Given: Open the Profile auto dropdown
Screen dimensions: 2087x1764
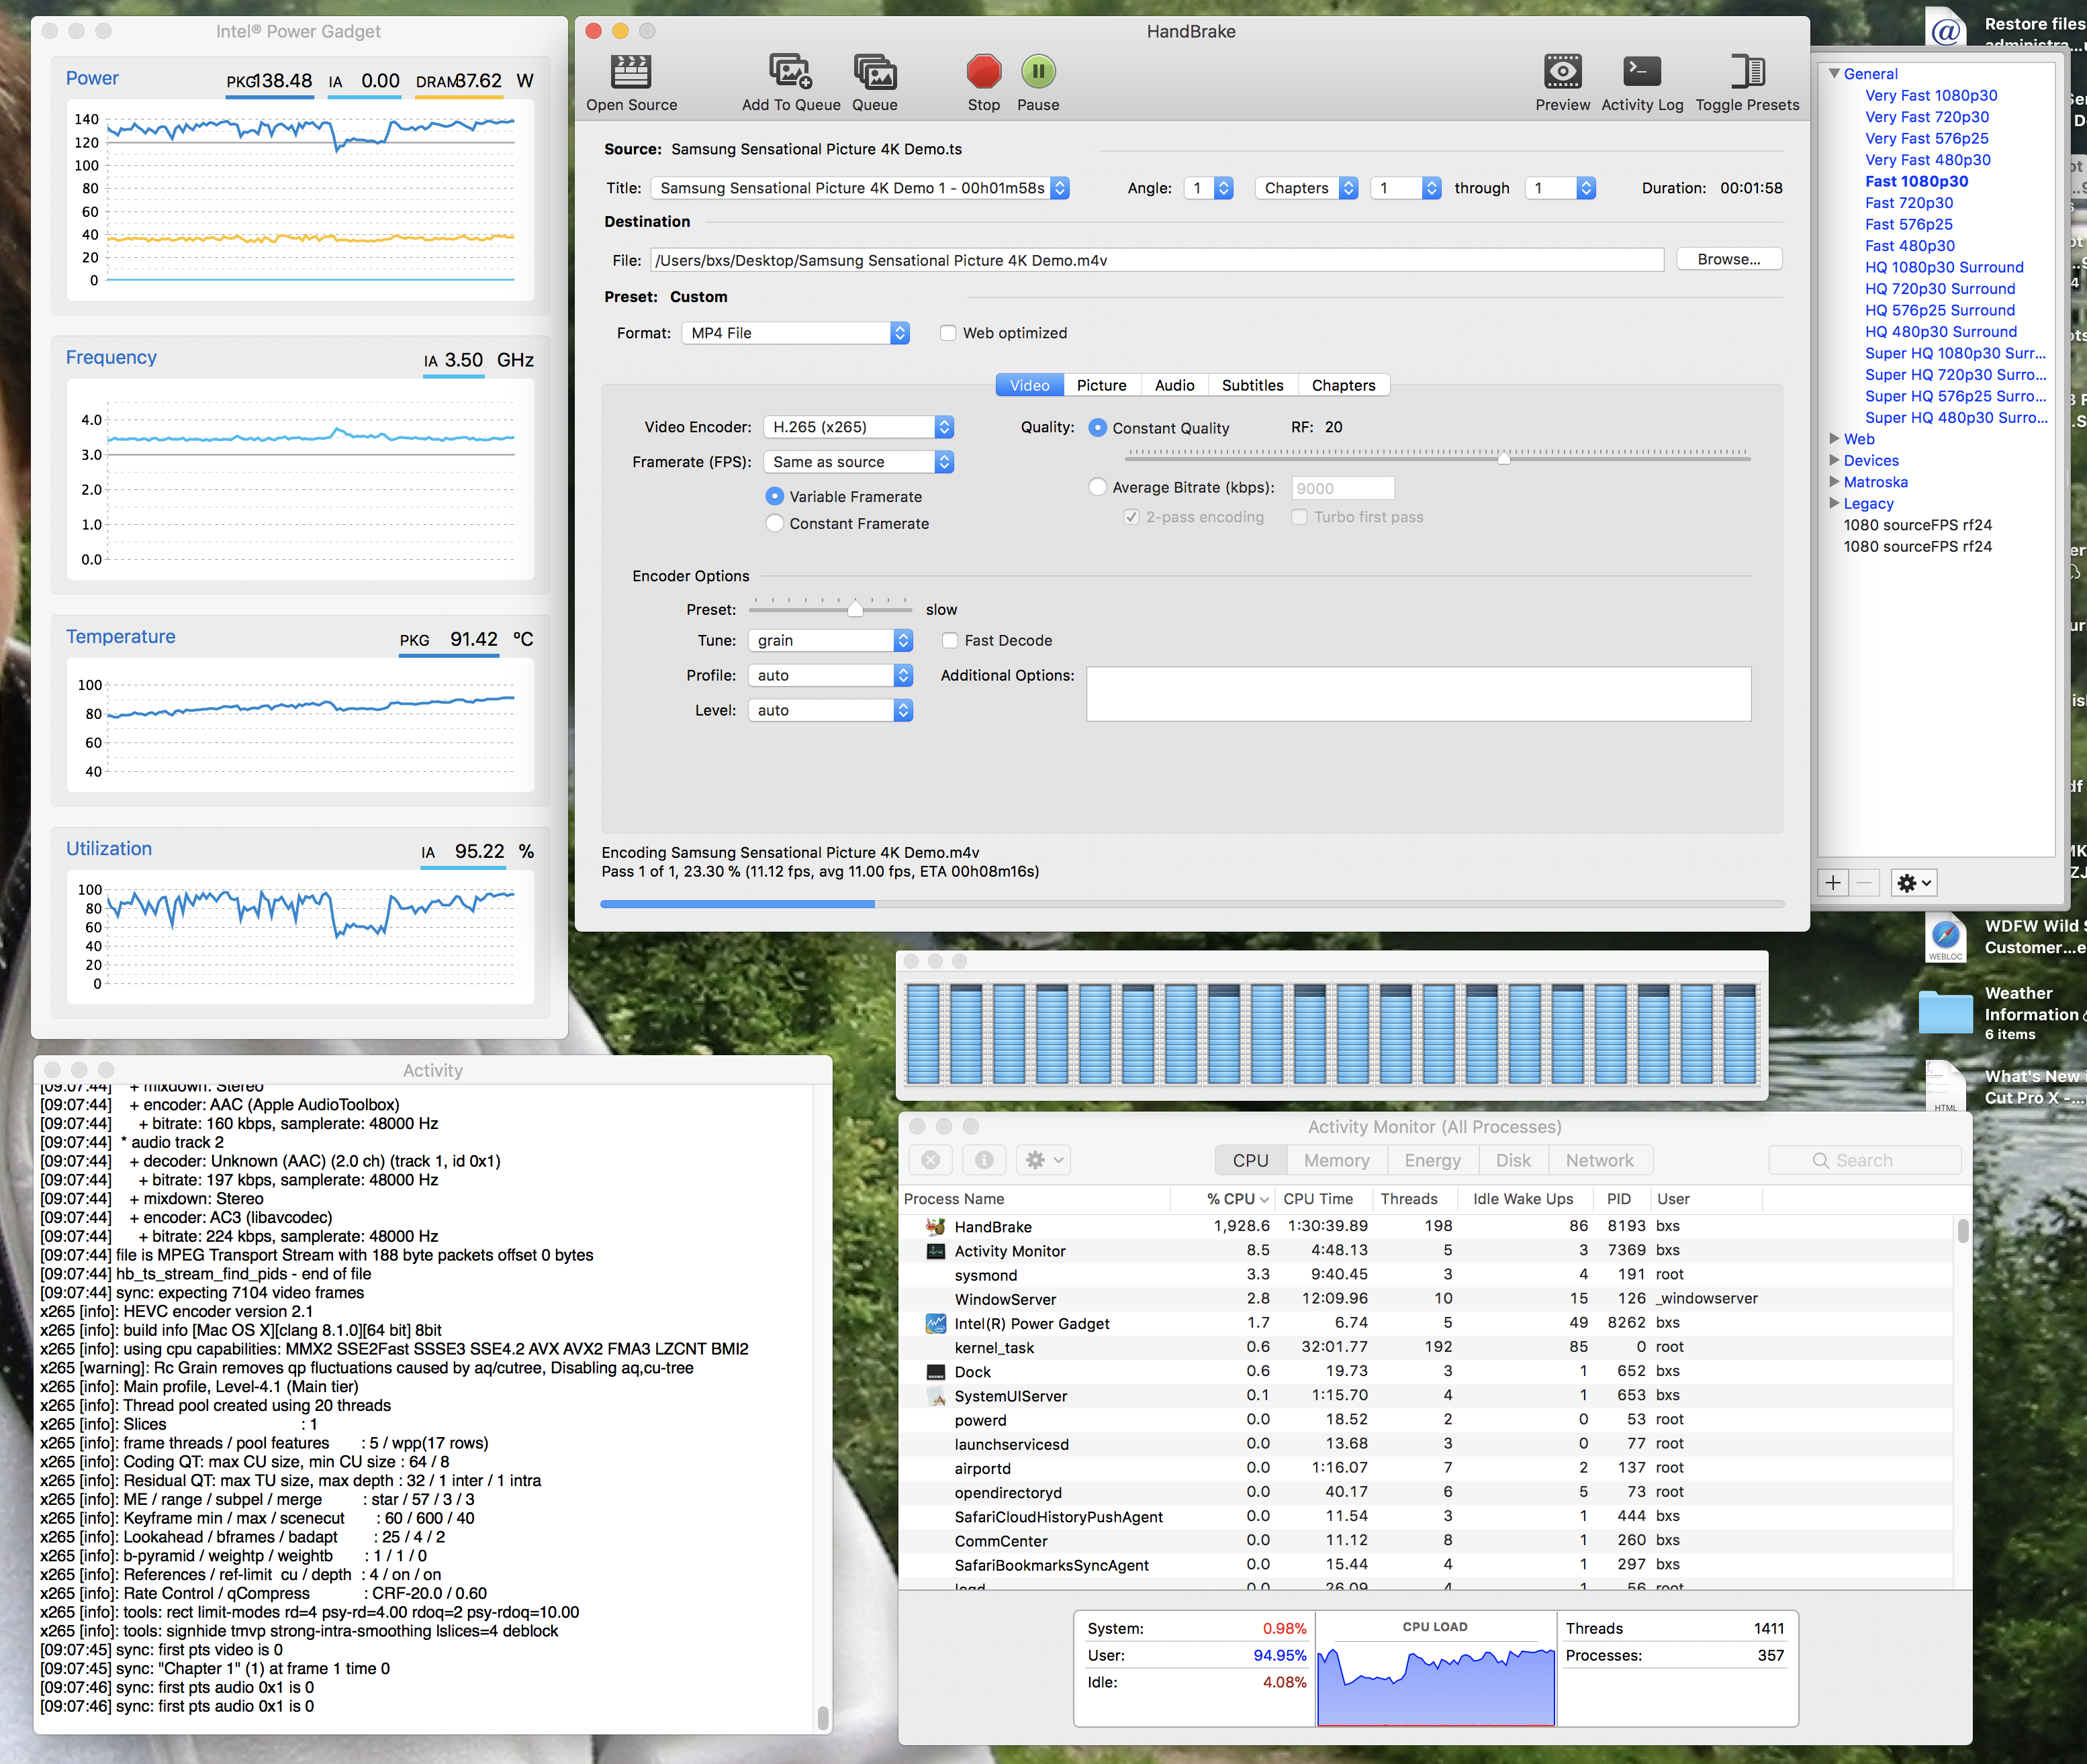Looking at the screenshot, I should coord(831,675).
